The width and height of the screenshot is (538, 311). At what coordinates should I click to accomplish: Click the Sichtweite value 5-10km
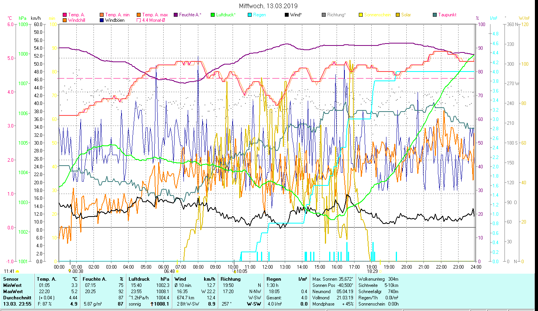391,285
